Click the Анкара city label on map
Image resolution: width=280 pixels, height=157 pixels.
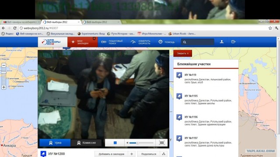coord(10,146)
